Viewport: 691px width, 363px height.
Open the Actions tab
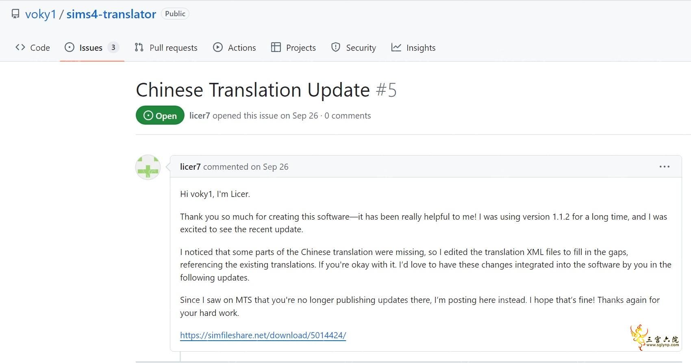click(235, 48)
